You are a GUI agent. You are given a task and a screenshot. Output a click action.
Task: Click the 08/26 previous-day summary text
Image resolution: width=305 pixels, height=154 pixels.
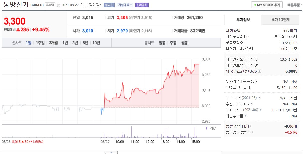pyautogui.click(x=23, y=142)
